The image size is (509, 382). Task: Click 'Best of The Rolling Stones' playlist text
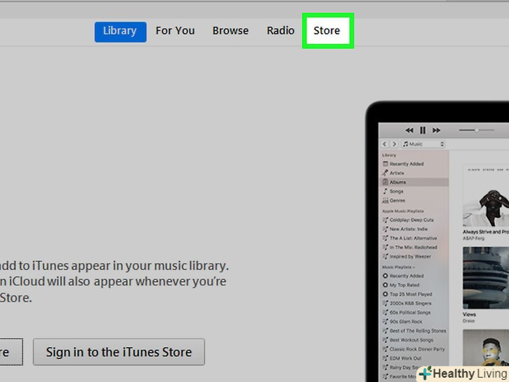click(418, 331)
